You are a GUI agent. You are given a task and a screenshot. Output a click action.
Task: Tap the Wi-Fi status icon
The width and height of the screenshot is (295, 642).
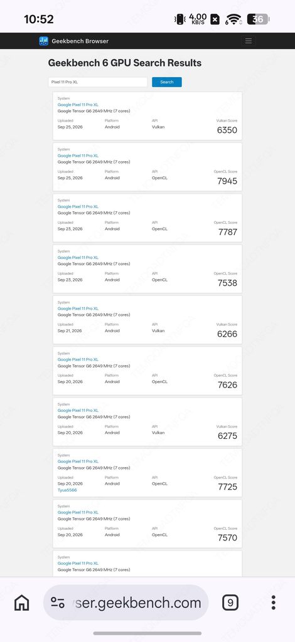(233, 19)
